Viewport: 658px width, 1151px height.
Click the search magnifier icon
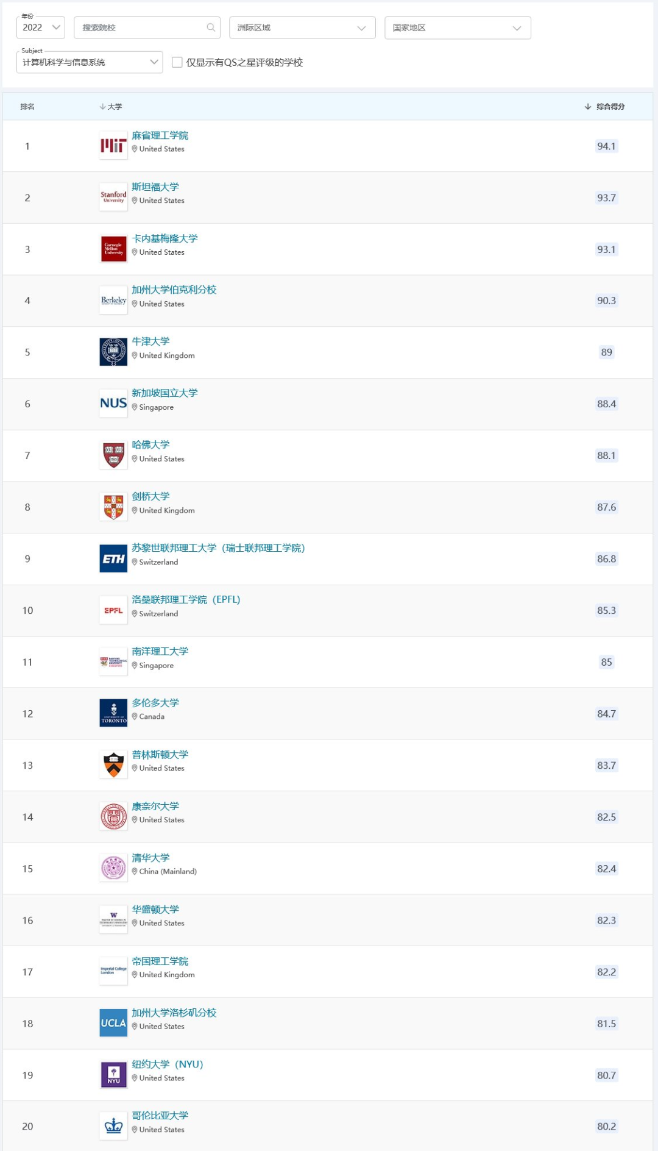pos(211,27)
